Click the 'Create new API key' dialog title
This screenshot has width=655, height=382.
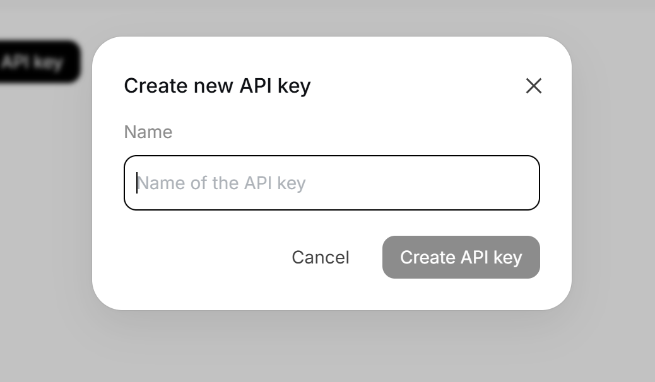click(x=217, y=86)
